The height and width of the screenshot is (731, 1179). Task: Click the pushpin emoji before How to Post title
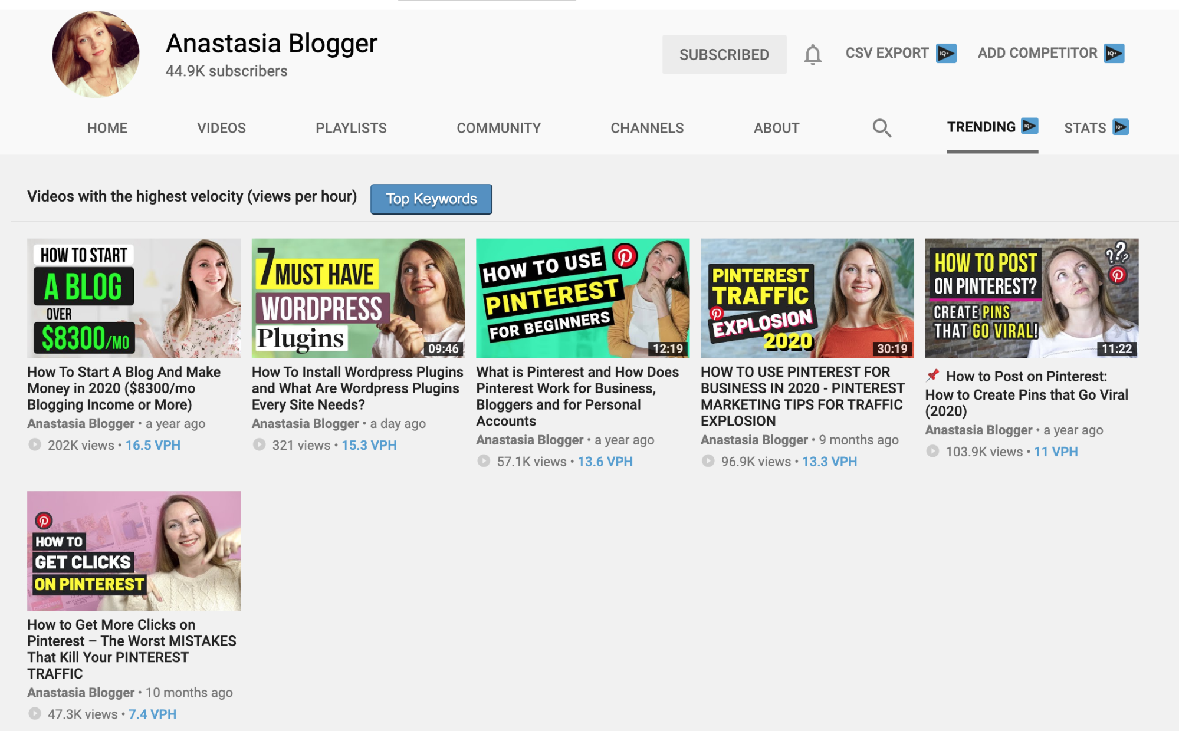[x=932, y=376]
